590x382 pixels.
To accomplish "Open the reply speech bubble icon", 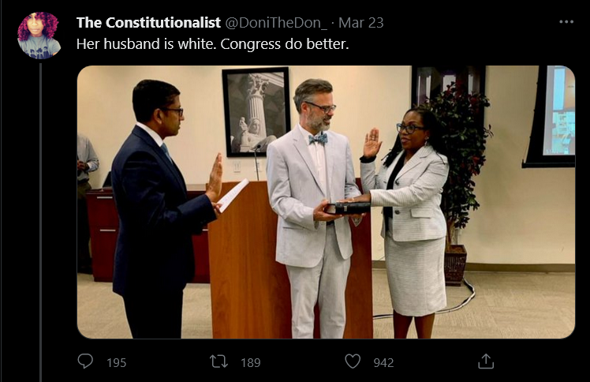I will [85, 361].
